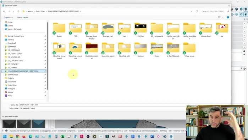Unpin Desktop from quick access

(x=45, y=39)
